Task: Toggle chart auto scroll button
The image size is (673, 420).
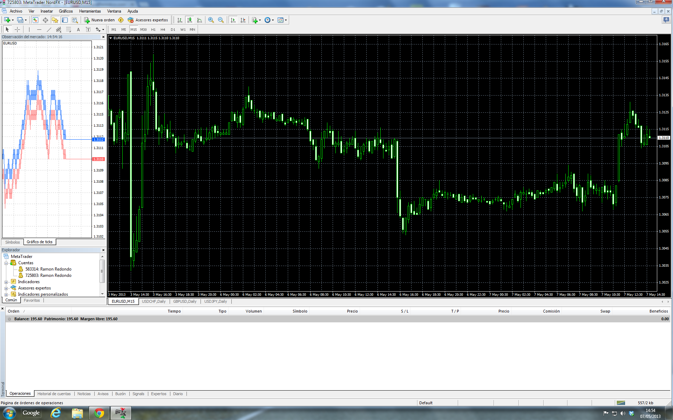Action: 233,20
